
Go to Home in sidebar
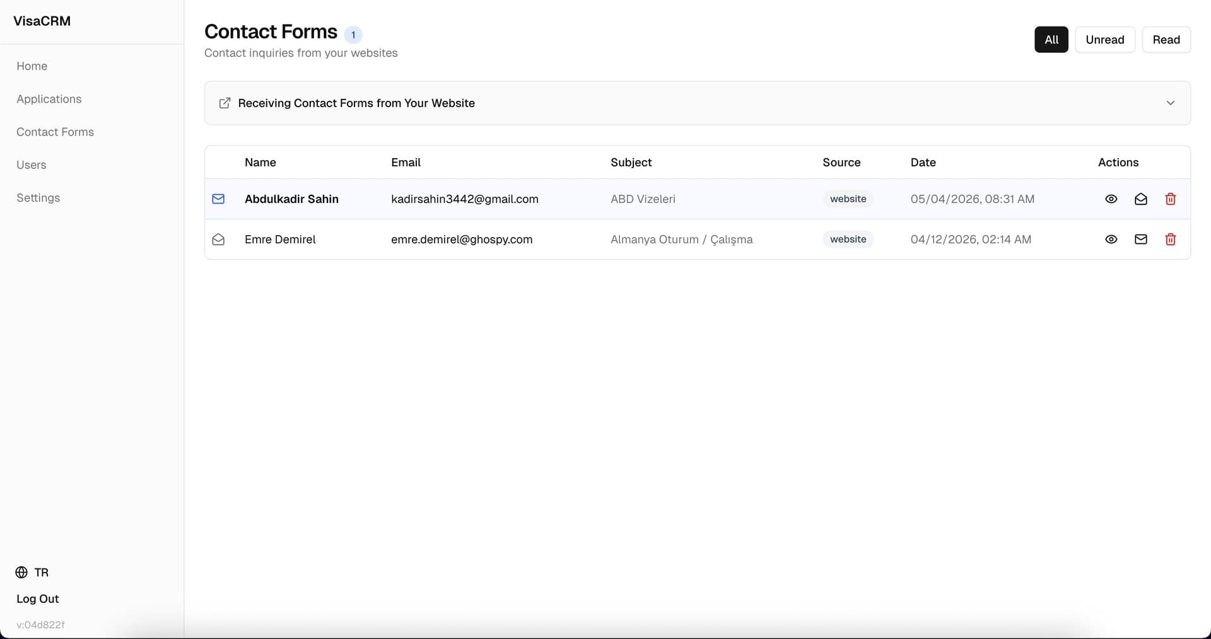click(32, 66)
